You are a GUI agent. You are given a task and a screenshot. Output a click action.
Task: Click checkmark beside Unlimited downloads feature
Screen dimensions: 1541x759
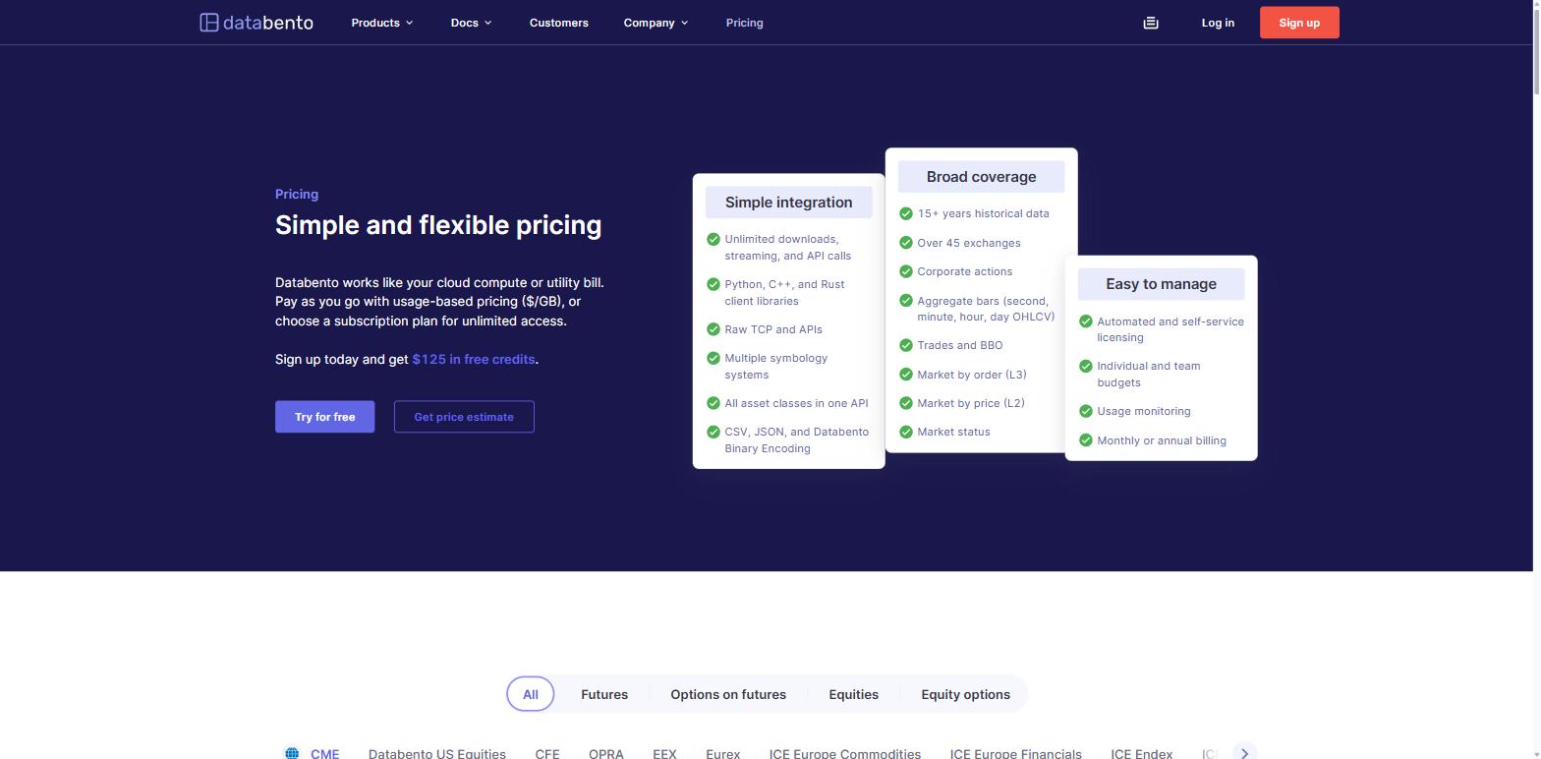[x=713, y=239]
